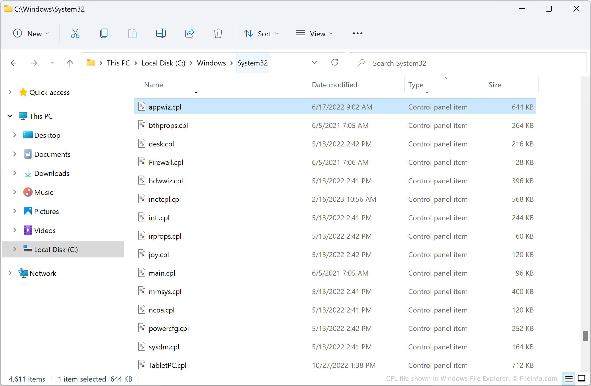
Task: Collapse the This PC tree node
Action: pos(10,116)
